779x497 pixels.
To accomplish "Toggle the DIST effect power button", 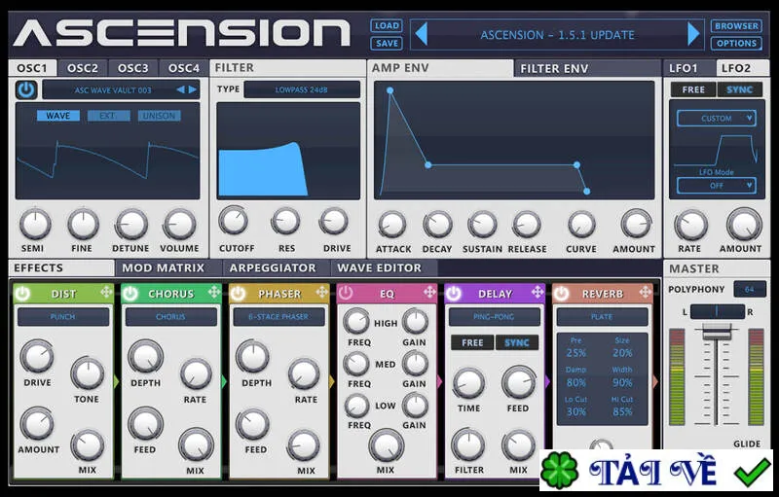I will click(x=21, y=294).
